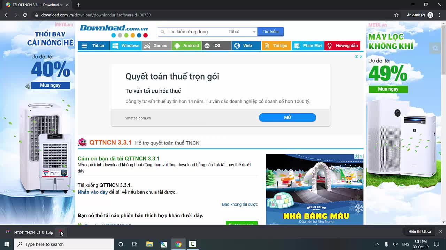Close the downloads bar
The height and width of the screenshot is (250, 446).
pos(440,232)
